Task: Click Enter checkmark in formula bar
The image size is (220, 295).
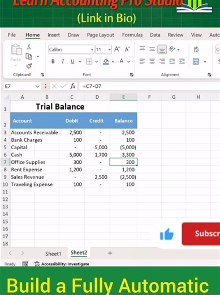Action: click(63, 86)
